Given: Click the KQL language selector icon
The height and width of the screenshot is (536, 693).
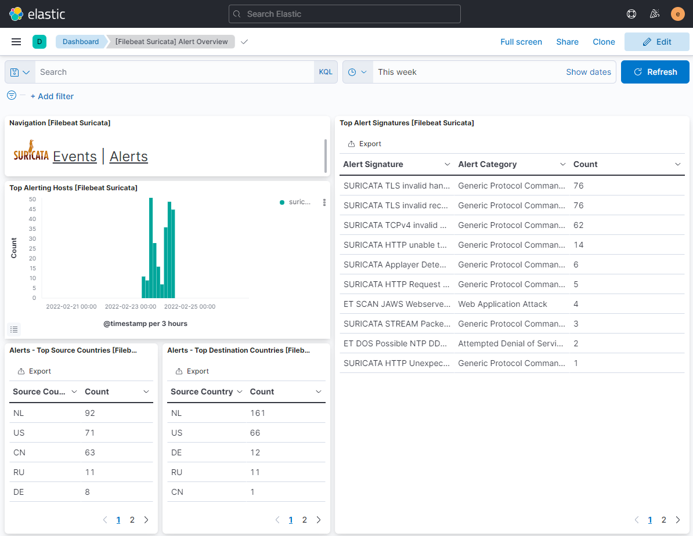Looking at the screenshot, I should pos(326,71).
